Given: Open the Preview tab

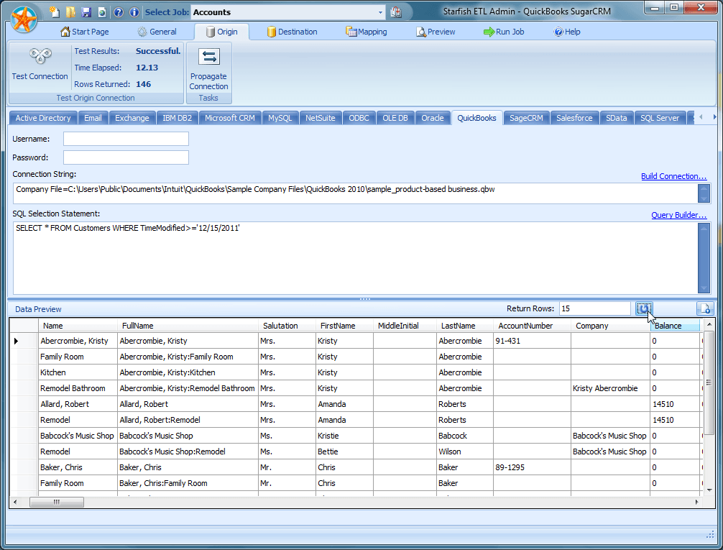Looking at the screenshot, I should click(436, 32).
